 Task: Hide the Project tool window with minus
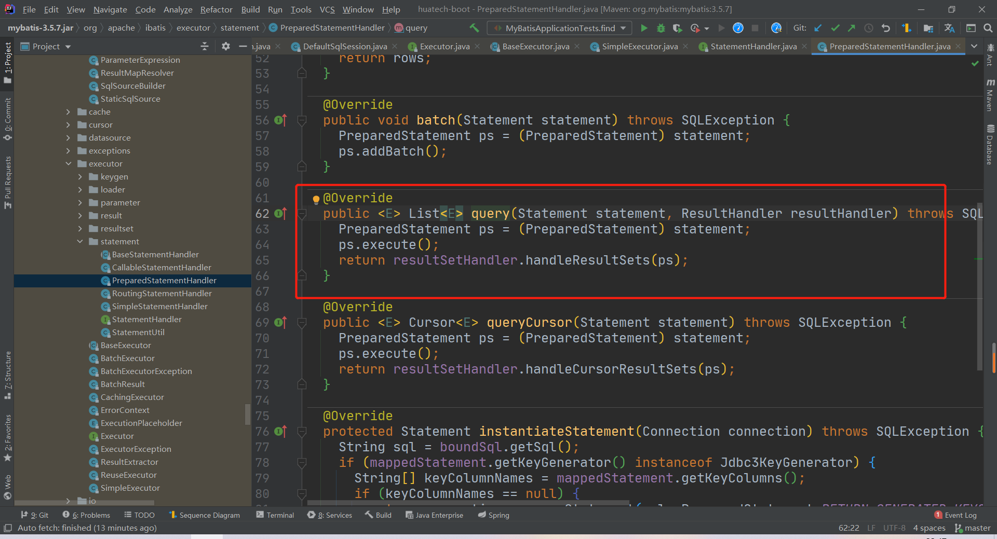tap(242, 46)
